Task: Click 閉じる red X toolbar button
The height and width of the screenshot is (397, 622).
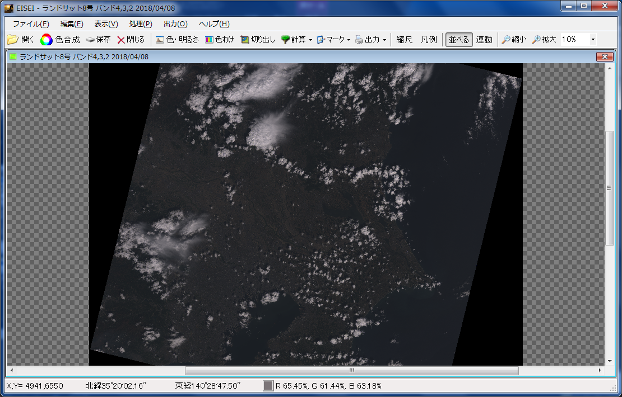Action: click(131, 40)
